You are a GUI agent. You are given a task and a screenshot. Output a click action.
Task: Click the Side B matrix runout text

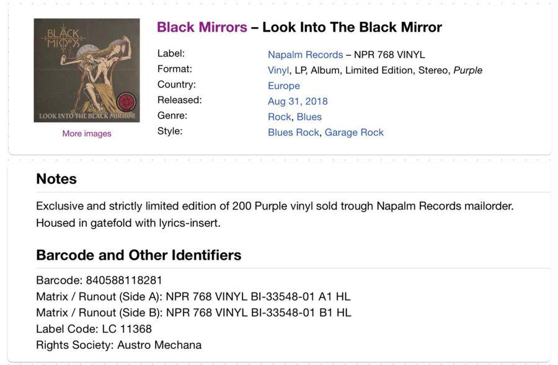[x=193, y=312]
